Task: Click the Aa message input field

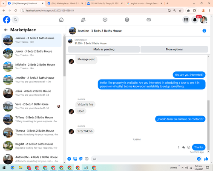Action: click(144, 159)
